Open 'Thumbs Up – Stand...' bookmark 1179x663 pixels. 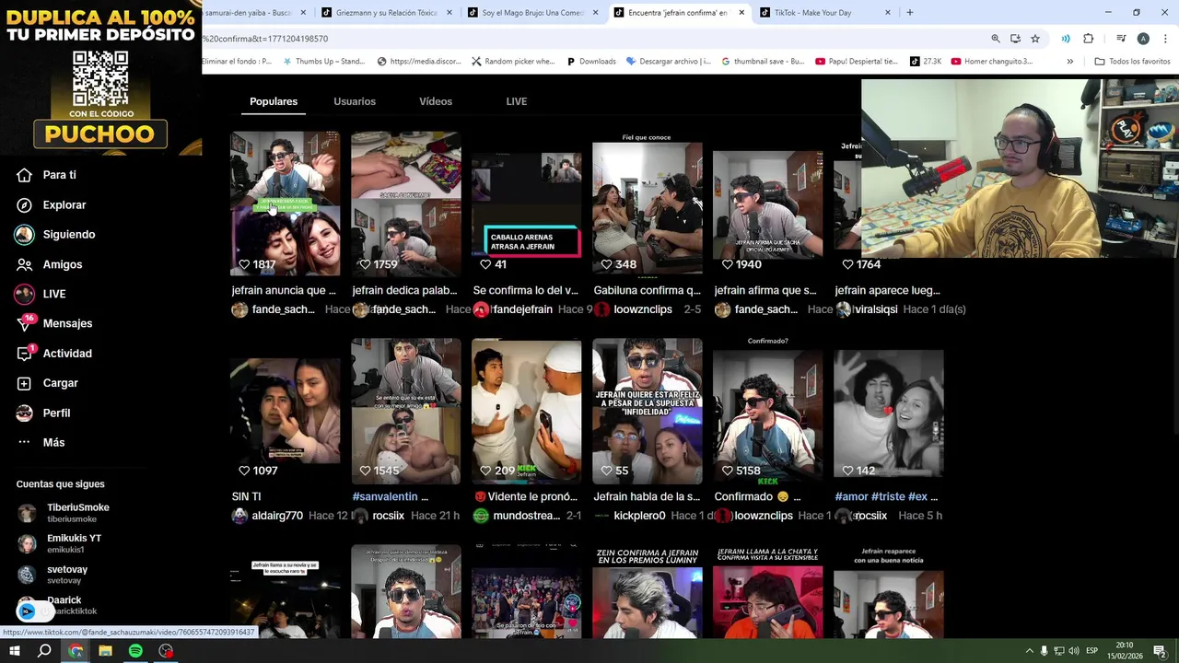point(323,62)
